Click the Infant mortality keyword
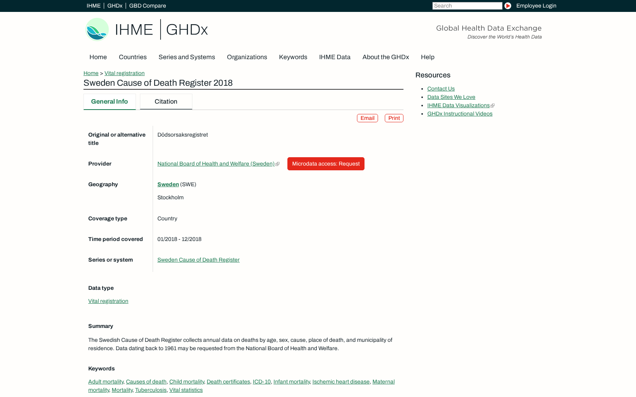The width and height of the screenshot is (636, 397). pyautogui.click(x=292, y=382)
